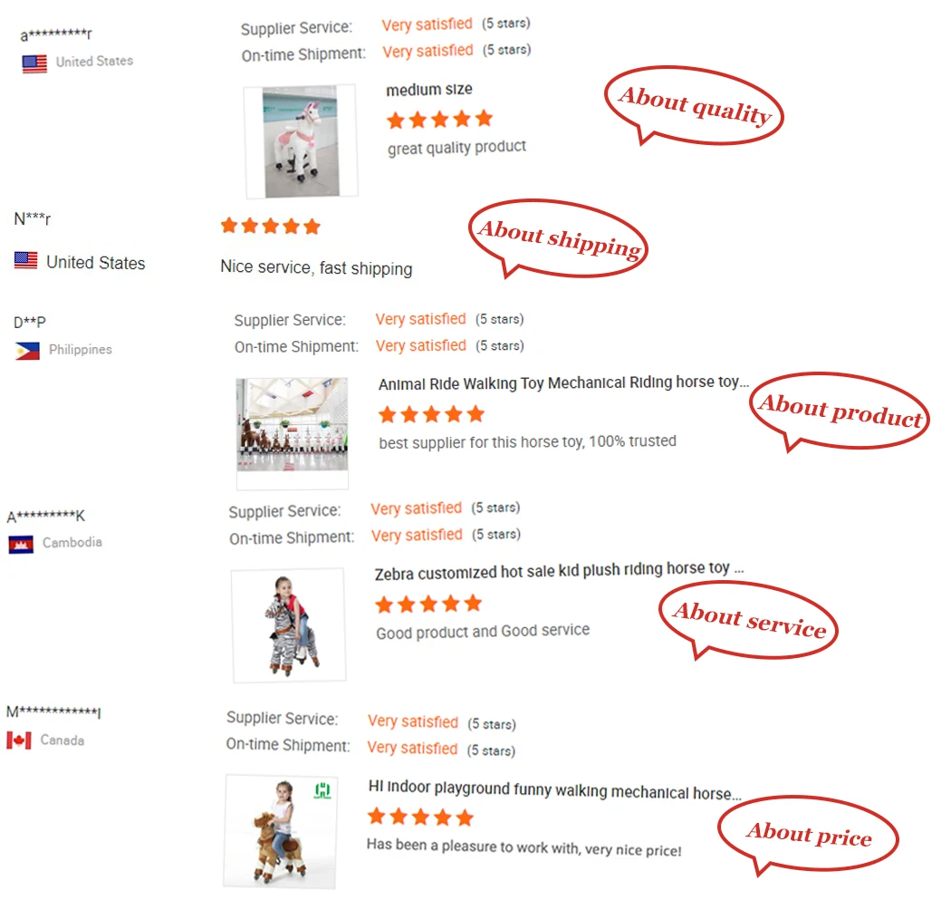The height and width of the screenshot is (900, 951).
Task: Click the 'About product' speech bubble
Action: (x=840, y=412)
